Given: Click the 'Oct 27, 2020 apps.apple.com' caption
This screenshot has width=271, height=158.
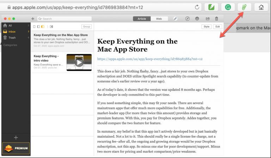Looking at the screenshot, I should coord(49,46).
